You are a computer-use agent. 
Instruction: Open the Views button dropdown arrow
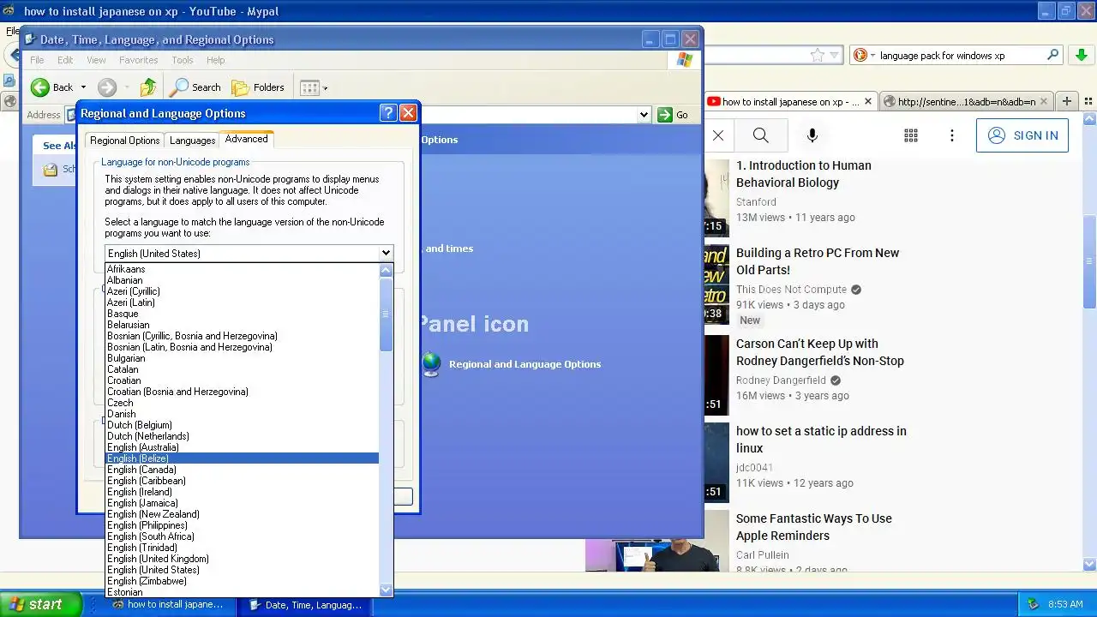click(x=325, y=87)
